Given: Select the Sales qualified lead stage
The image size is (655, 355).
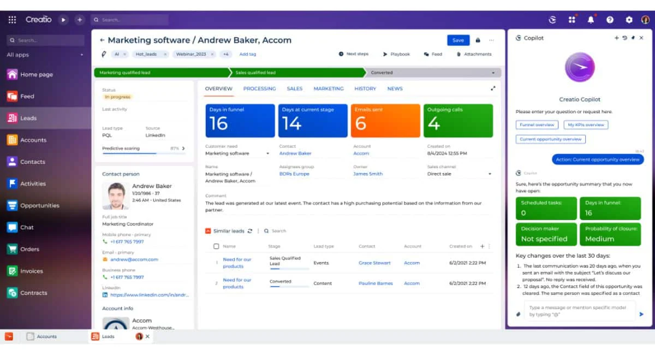Looking at the screenshot, I should tap(297, 73).
